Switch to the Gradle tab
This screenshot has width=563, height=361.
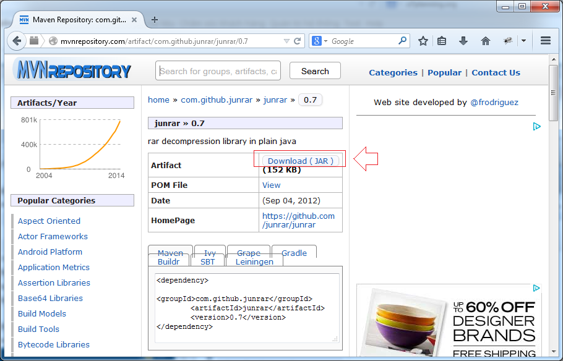point(294,253)
